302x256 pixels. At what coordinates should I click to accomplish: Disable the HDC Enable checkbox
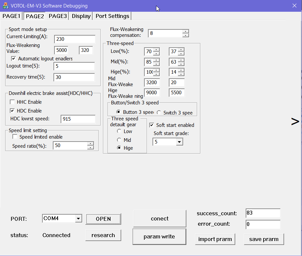13,111
